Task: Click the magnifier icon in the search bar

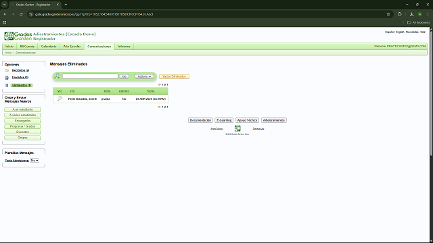Action: tap(57, 76)
